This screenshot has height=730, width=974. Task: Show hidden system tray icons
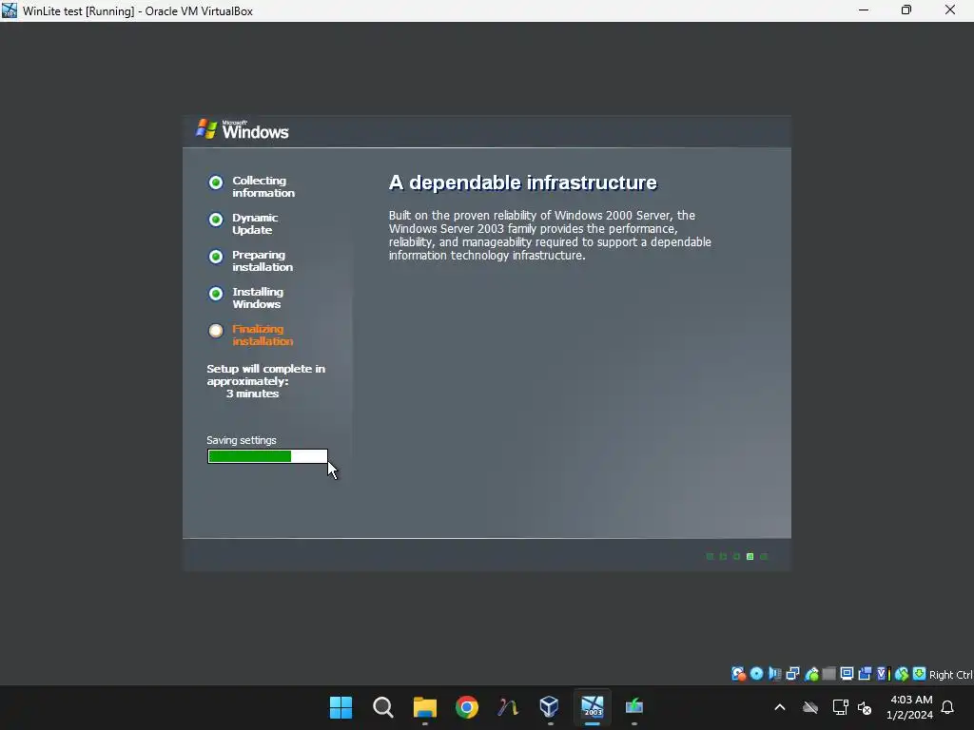(780, 707)
